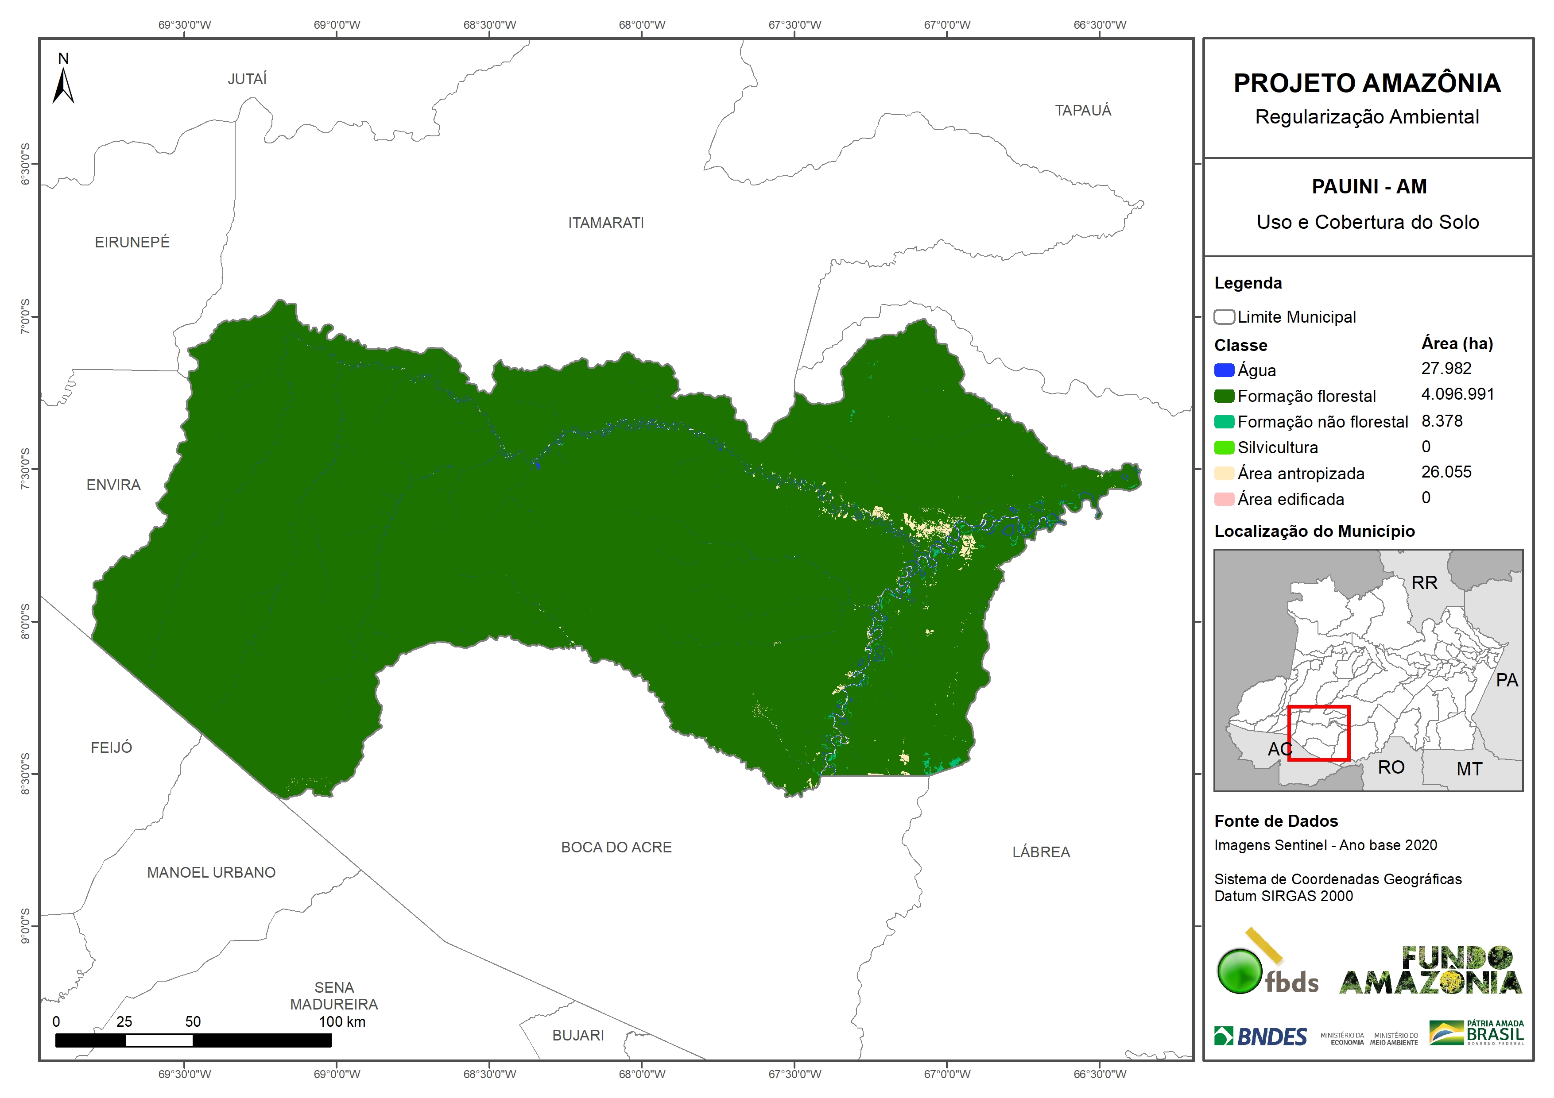Viewport: 1554px width, 1098px height.
Task: Click the beige Área antropizada swatch
Action: [1224, 473]
